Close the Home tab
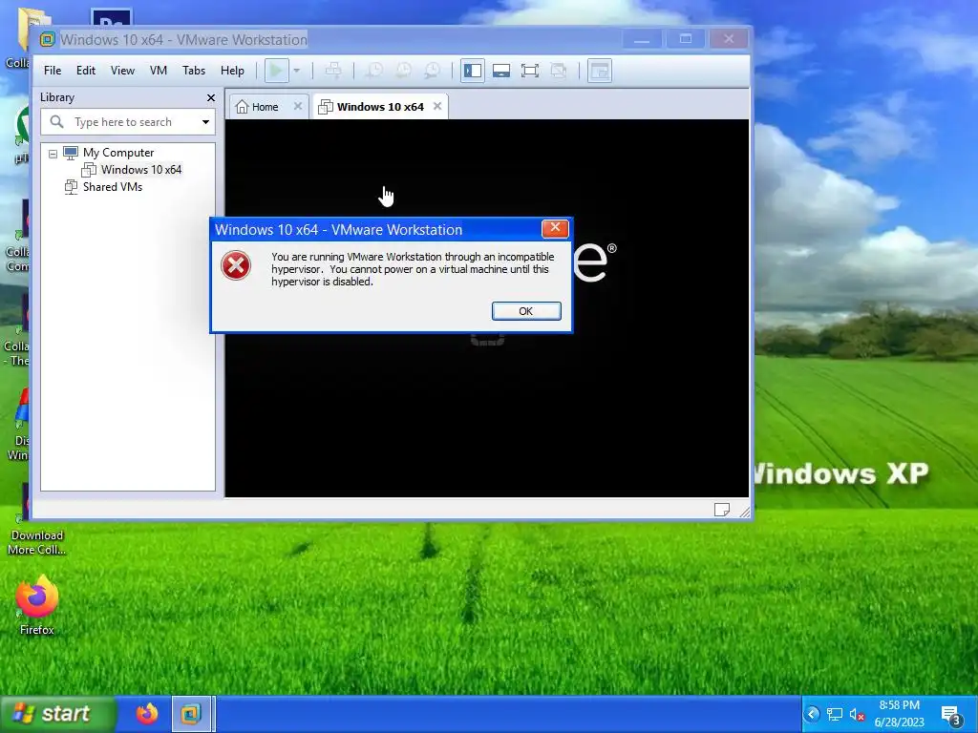The image size is (978, 733). click(298, 106)
